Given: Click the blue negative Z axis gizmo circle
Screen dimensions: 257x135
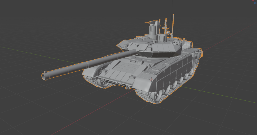Looking at the screenshot, I should point(255,3).
